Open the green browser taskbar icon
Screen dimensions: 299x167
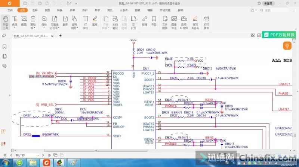point(19,163)
